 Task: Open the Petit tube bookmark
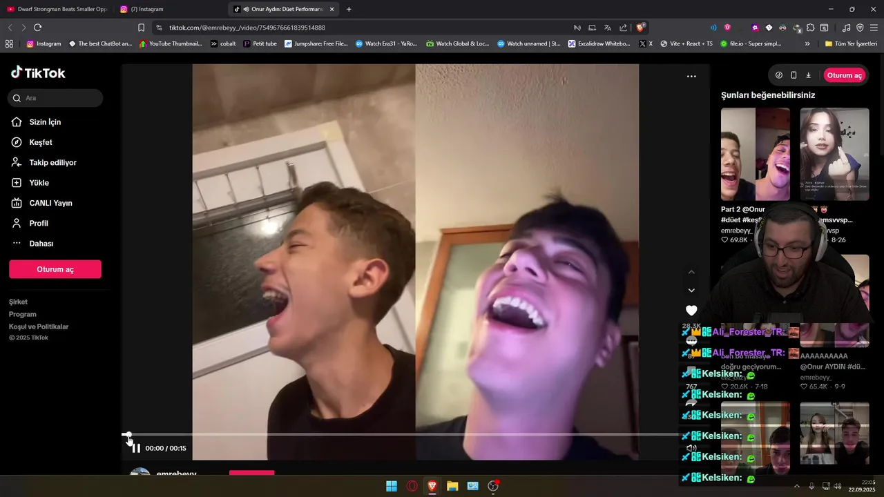click(260, 43)
